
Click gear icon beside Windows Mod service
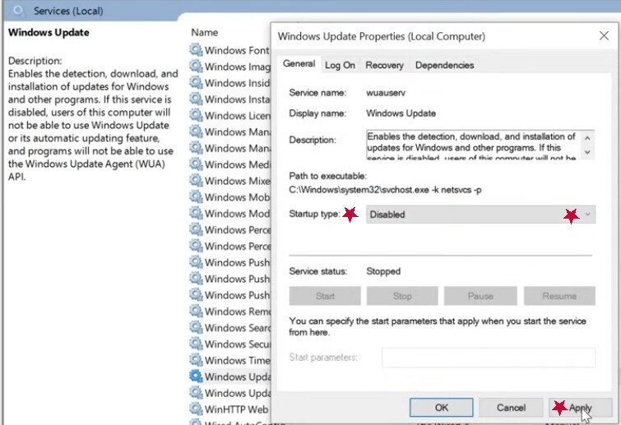(x=196, y=213)
